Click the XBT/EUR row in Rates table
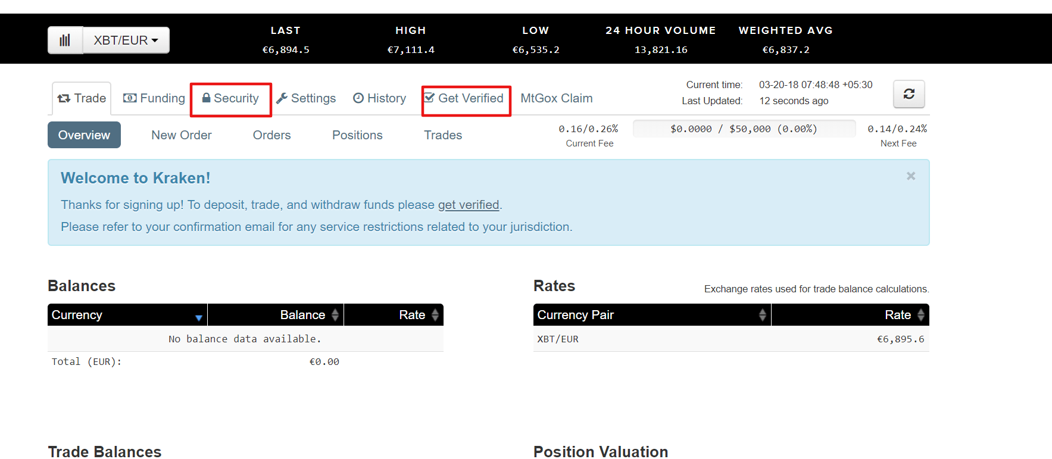Screen dimensions: 1052x459 point(731,339)
